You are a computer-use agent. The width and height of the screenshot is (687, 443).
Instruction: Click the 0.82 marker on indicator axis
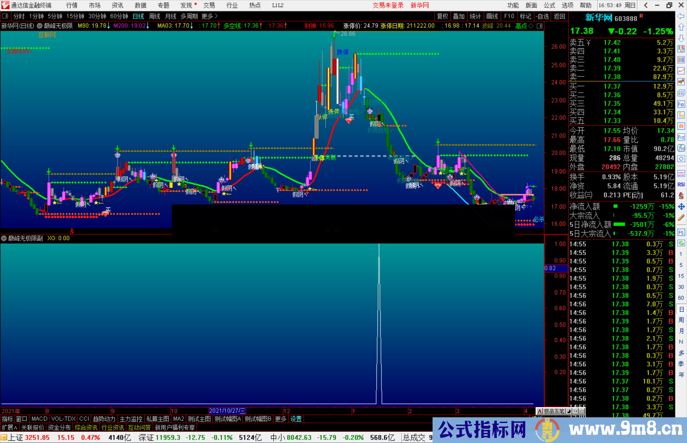coord(551,268)
